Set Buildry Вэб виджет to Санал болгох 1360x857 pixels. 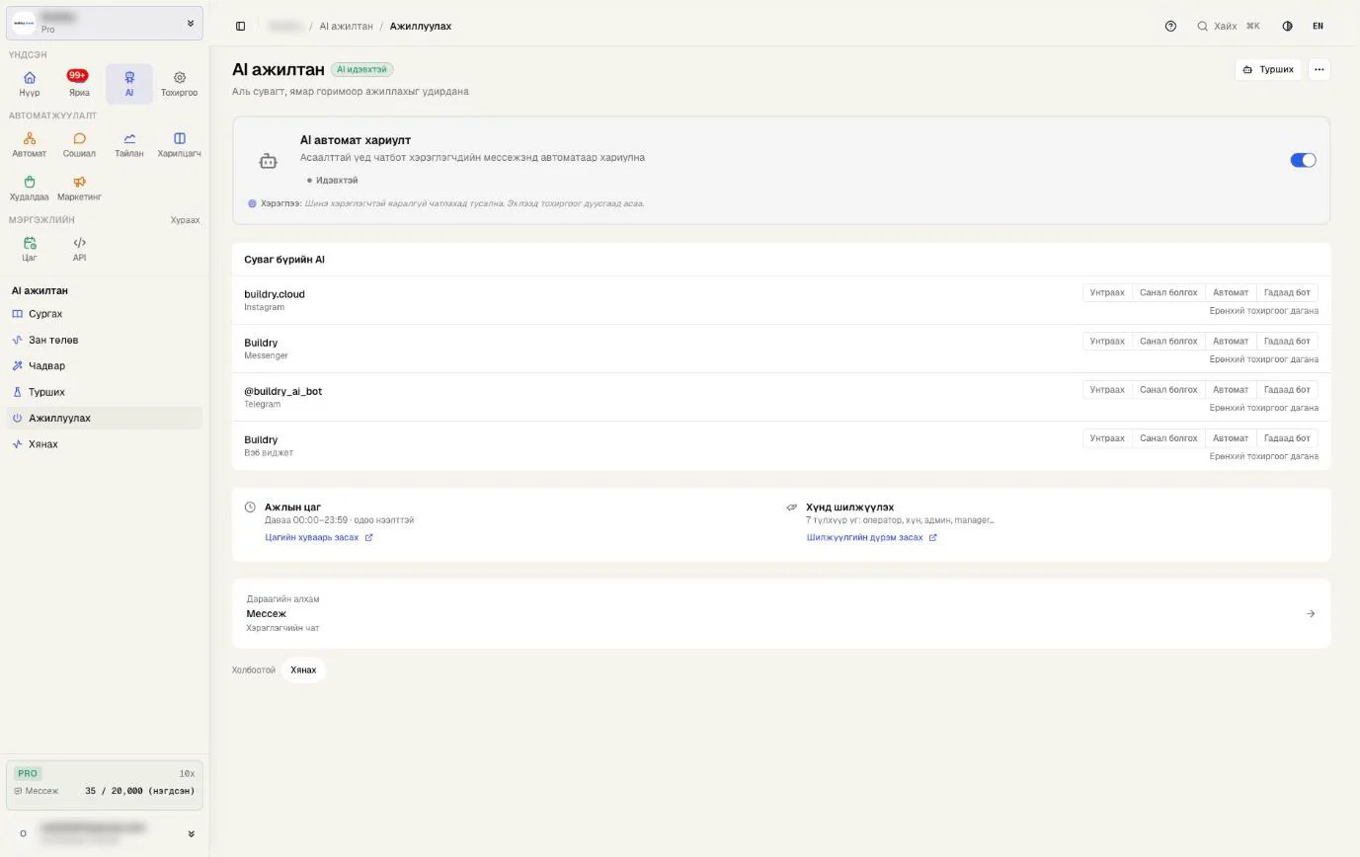point(1168,437)
